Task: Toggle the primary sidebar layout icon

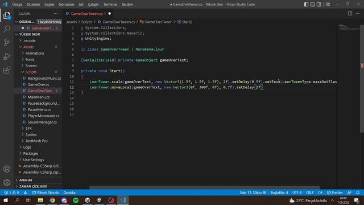Action: [x=306, y=5]
